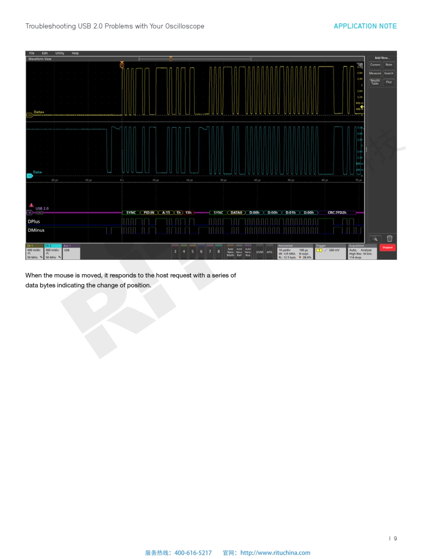The height and width of the screenshot is (559, 432).
Task: Click the yellow trigger level arrow
Action: pos(362,109)
